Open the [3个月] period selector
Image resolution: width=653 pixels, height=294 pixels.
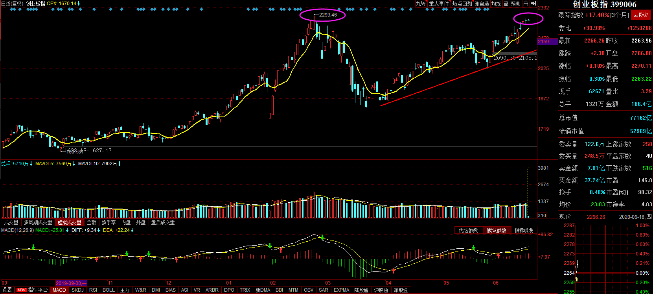point(620,15)
